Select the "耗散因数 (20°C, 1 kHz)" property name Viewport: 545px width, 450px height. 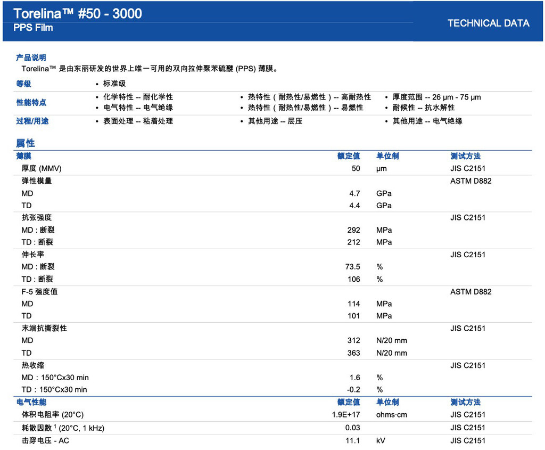[x=63, y=428]
